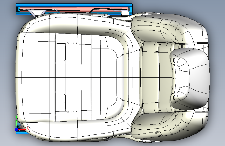Click the red X label on the triad
Image resolution: width=225 pixels, height=146 pixels.
point(28,128)
